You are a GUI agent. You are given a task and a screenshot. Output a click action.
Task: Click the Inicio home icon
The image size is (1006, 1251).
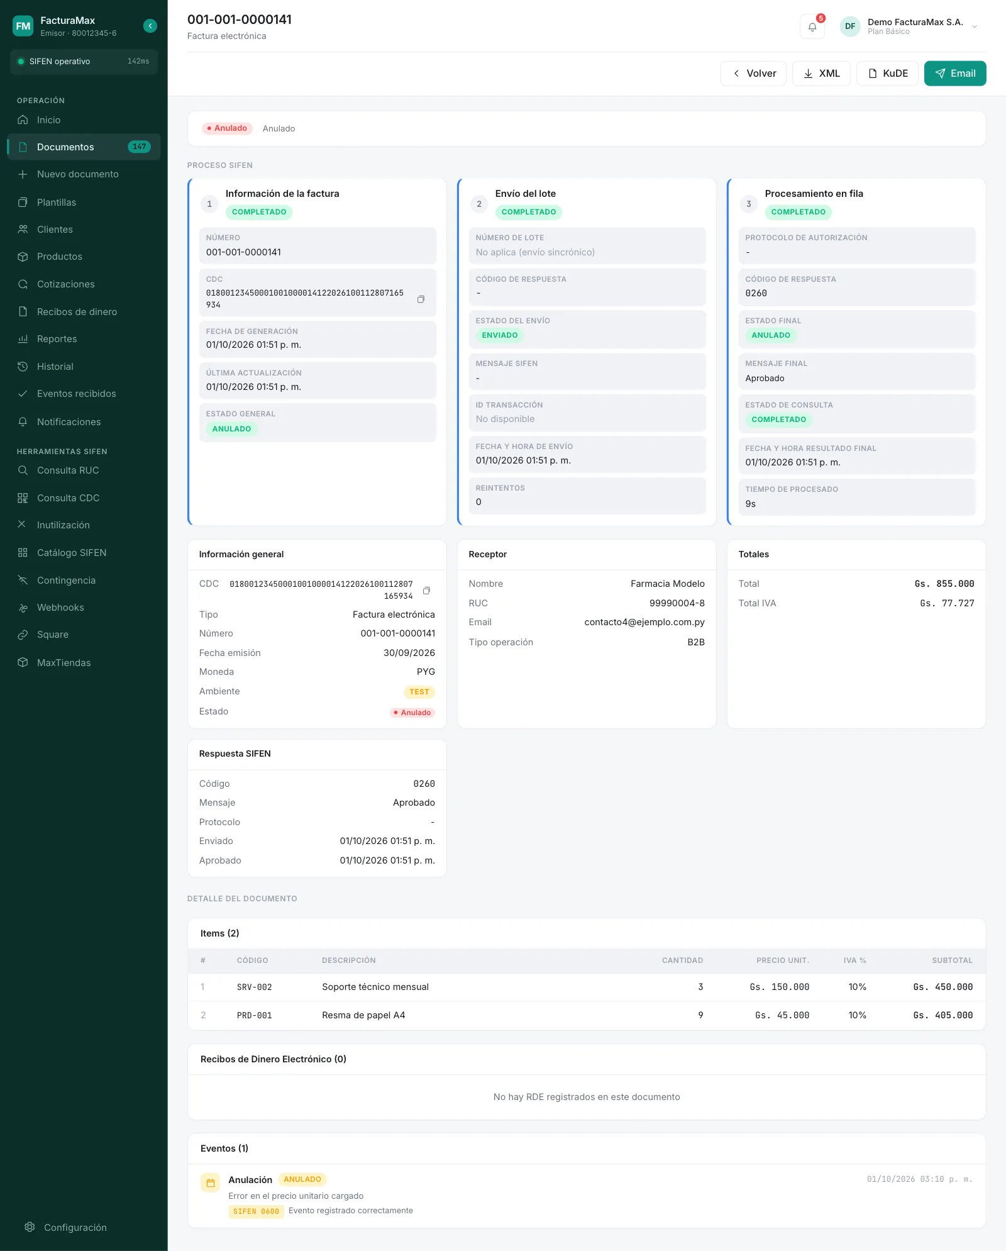[x=23, y=120]
